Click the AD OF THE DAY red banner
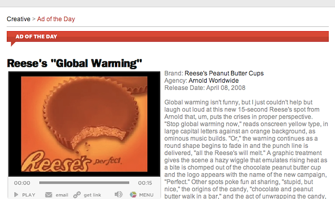 (167, 36)
